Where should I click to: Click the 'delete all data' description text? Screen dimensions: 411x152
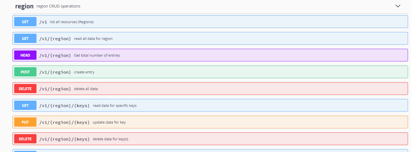click(x=86, y=89)
